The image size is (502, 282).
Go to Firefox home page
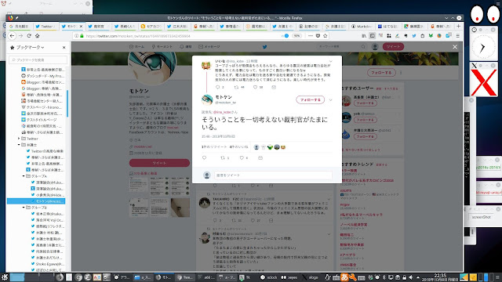(x=37, y=36)
